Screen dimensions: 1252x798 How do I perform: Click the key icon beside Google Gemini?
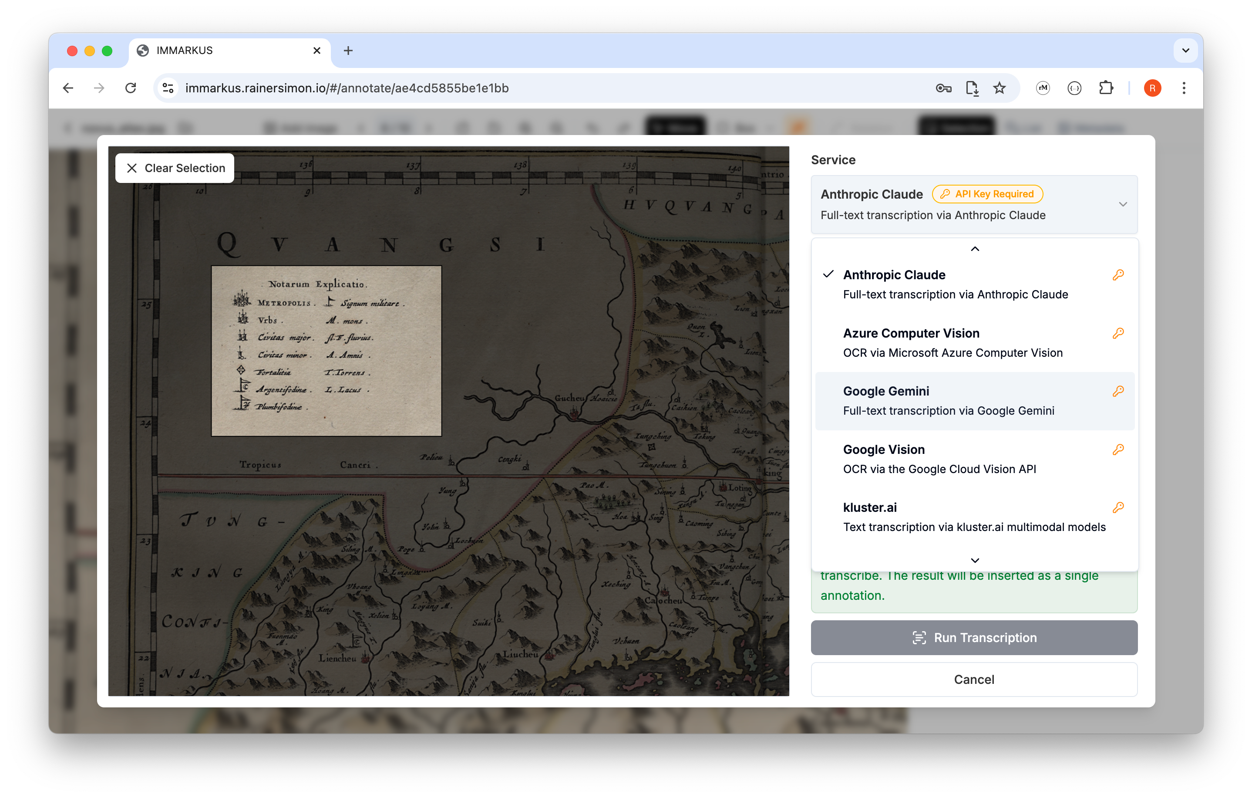click(x=1118, y=391)
